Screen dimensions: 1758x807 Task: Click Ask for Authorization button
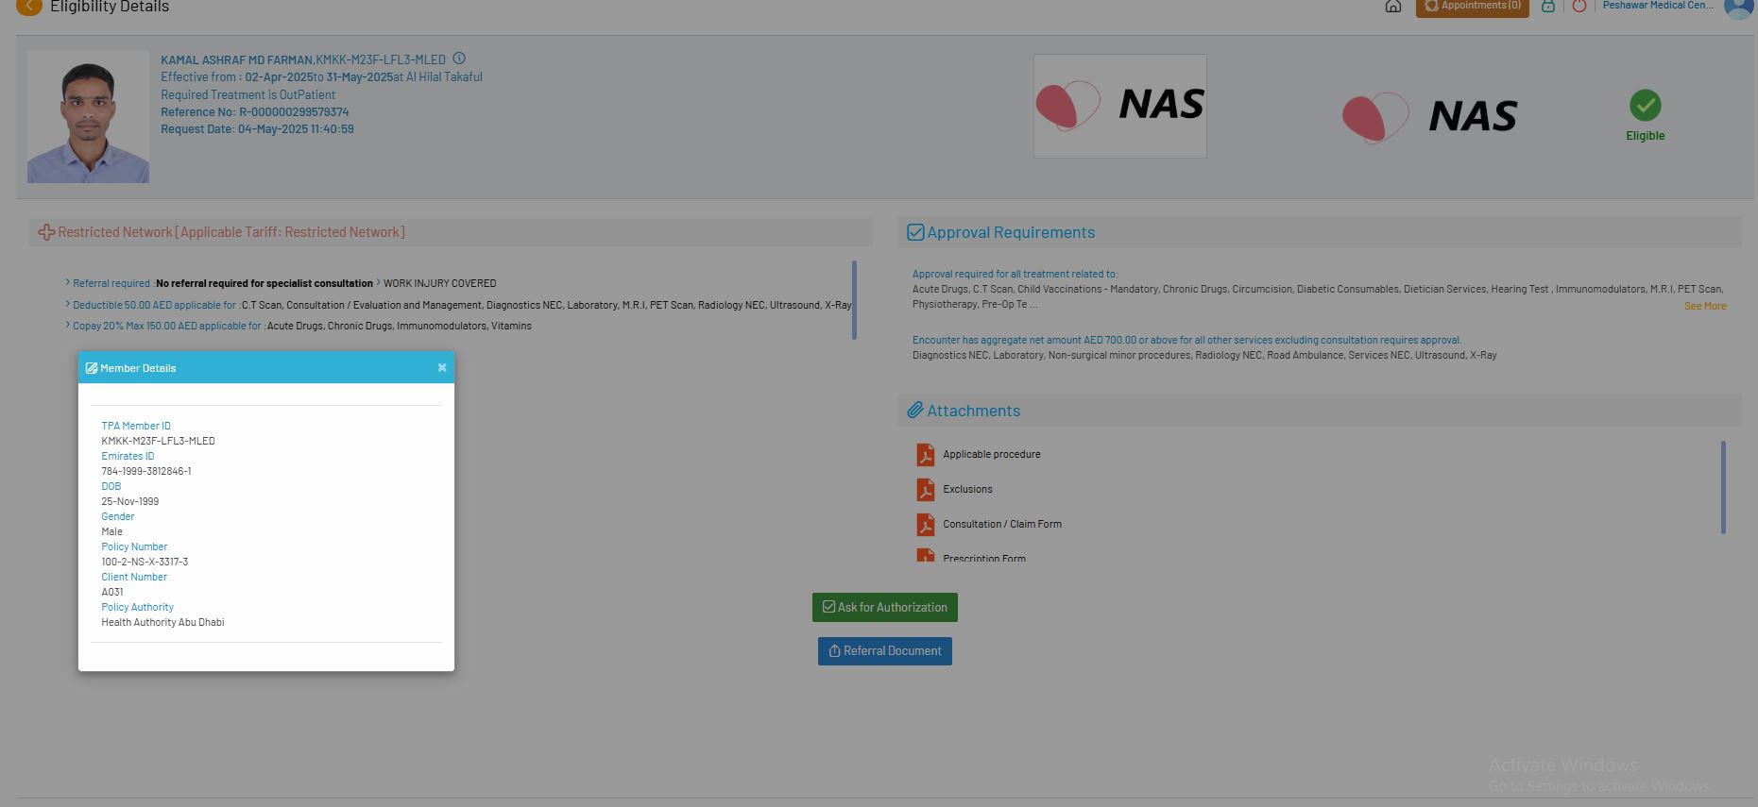pyautogui.click(x=885, y=607)
